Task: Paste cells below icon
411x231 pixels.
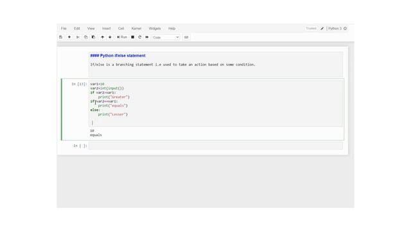Action: click(x=93, y=37)
